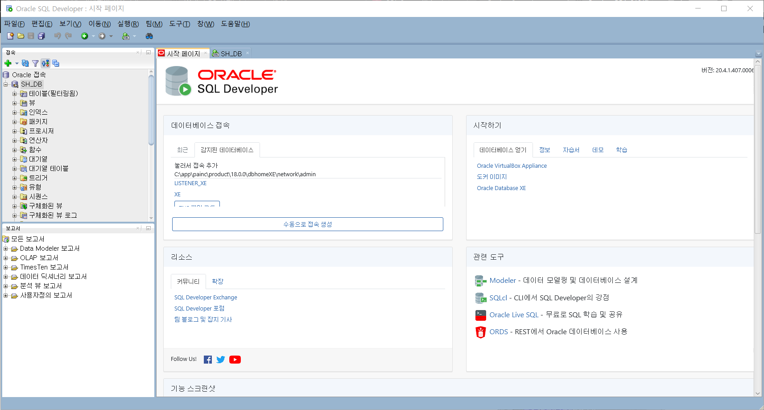764x410 pixels.
Task: Click the Modeler icon in related tools
Action: pyautogui.click(x=480, y=281)
